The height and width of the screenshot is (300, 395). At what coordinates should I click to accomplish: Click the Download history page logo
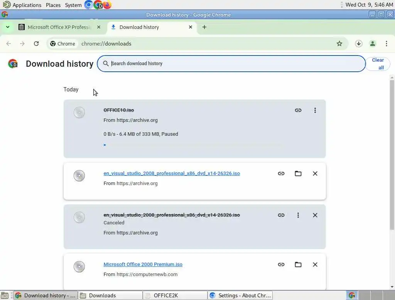(13, 64)
